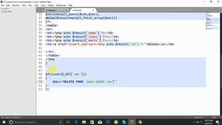Click the Cortana search box
This screenshot has width=222, height=125.
(x=35, y=122)
